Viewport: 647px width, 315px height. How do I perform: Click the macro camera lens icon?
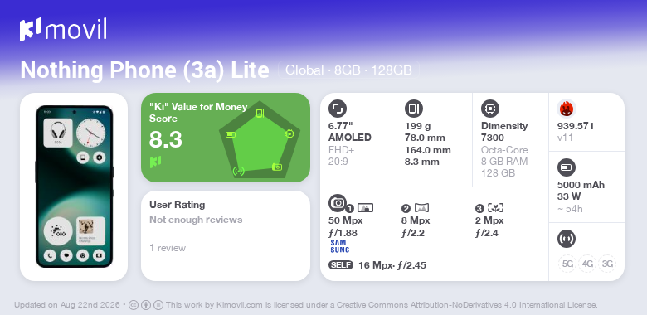click(495, 208)
